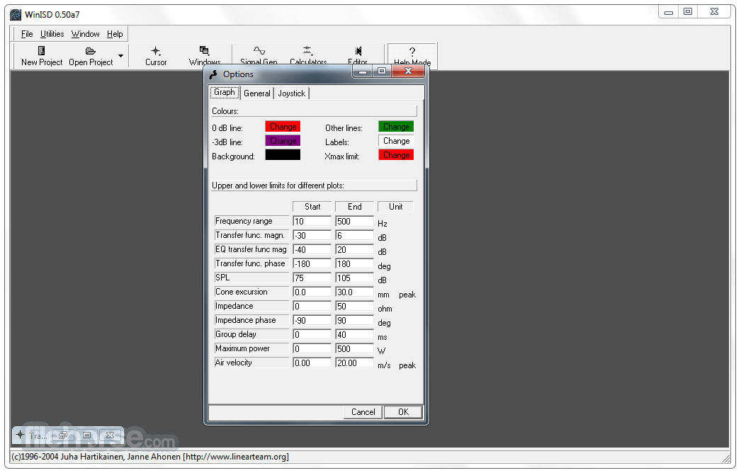Screen dimensions: 741x473
Task: Edit Transfer func. magn. start field
Action: coord(312,235)
